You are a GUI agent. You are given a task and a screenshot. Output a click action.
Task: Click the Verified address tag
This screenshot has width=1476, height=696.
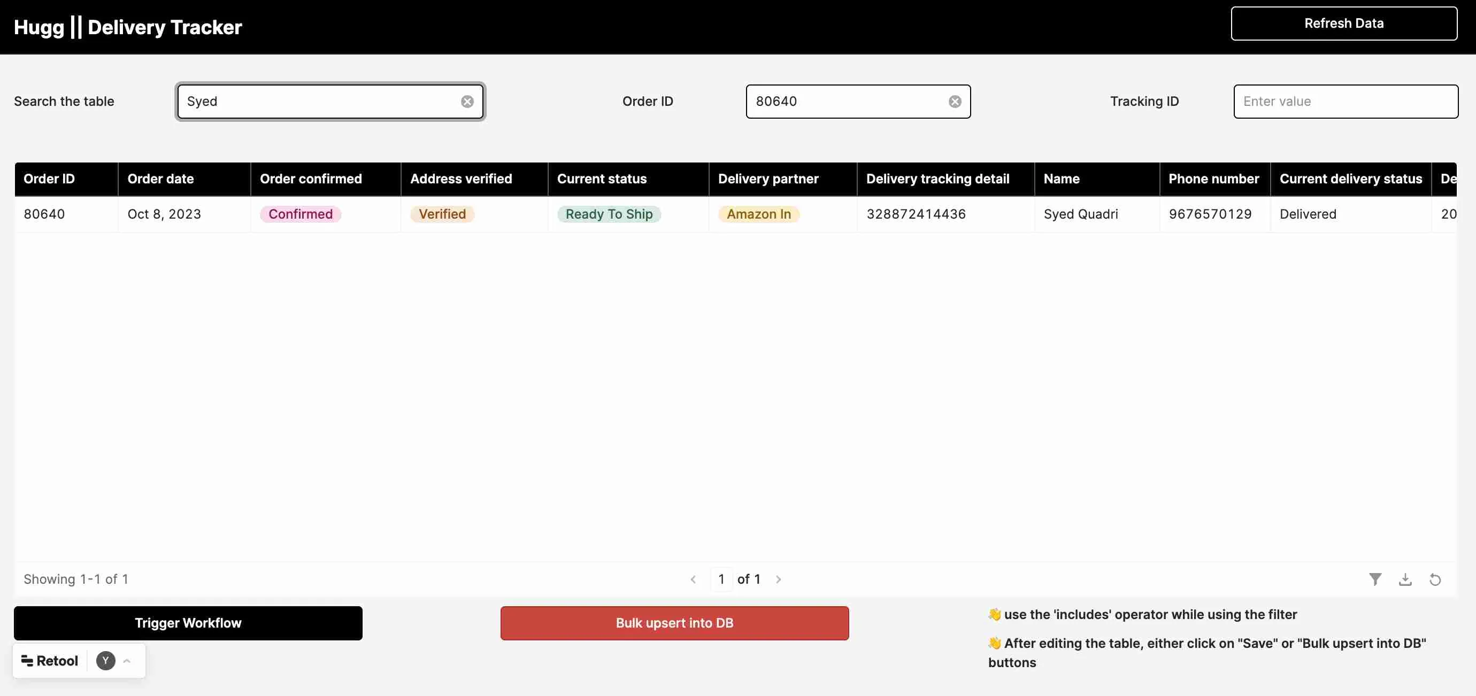(442, 214)
